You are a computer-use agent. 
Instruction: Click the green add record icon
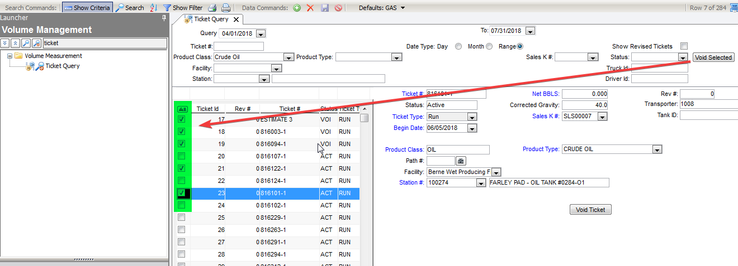pos(297,8)
